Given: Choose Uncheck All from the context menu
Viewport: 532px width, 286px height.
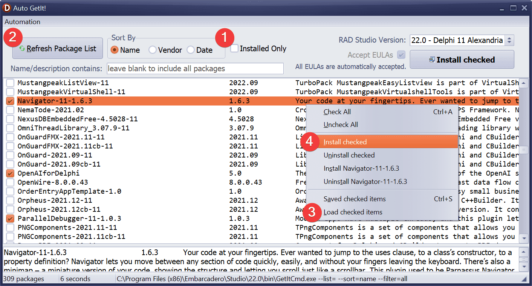Looking at the screenshot, I should [x=382, y=125].
